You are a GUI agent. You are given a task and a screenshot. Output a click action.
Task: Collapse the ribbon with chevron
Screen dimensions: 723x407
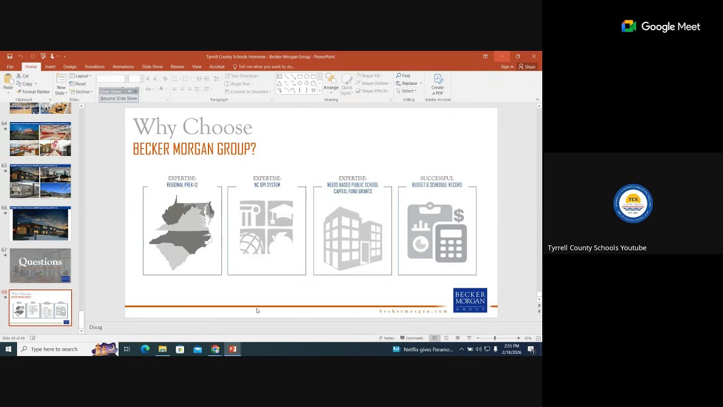[x=537, y=99]
